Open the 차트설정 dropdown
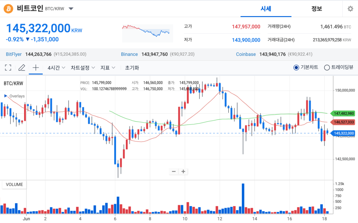358x223 pixels. pyautogui.click(x=83, y=68)
